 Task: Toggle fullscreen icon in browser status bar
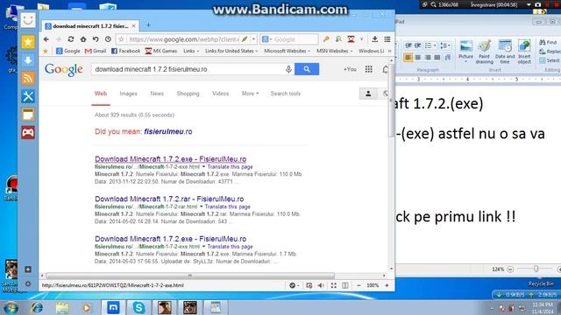pyautogui.click(x=333, y=285)
